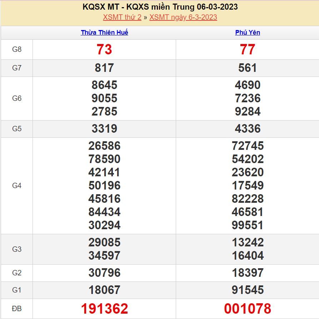The width and height of the screenshot is (319, 319).
Task: Select G4 number 17549
Action: pyautogui.click(x=248, y=186)
